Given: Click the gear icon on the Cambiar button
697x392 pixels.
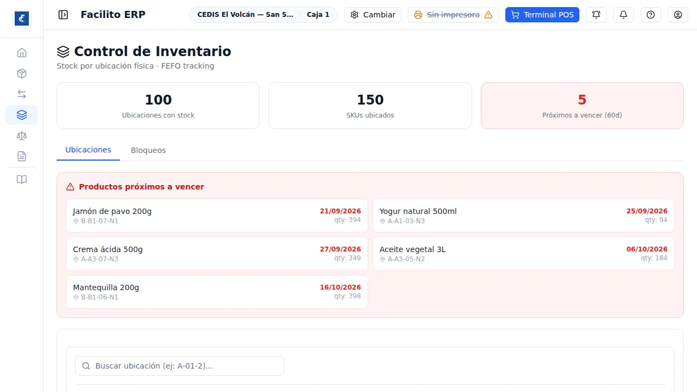Looking at the screenshot, I should coord(354,15).
